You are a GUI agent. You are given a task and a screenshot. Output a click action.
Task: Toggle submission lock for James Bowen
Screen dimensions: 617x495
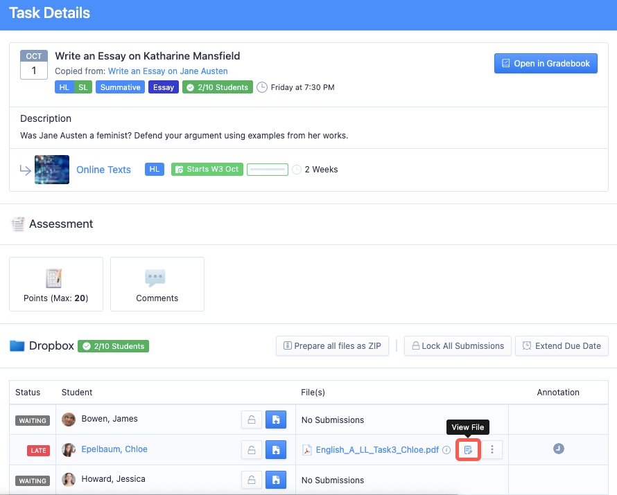click(252, 420)
